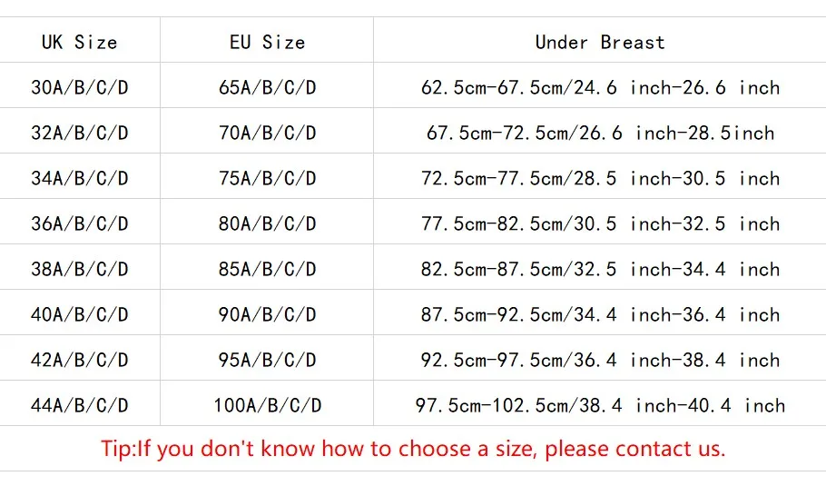This screenshot has height=486, width=826.
Task: Select the 65A/B/C/D EU size cell
Action: (267, 88)
